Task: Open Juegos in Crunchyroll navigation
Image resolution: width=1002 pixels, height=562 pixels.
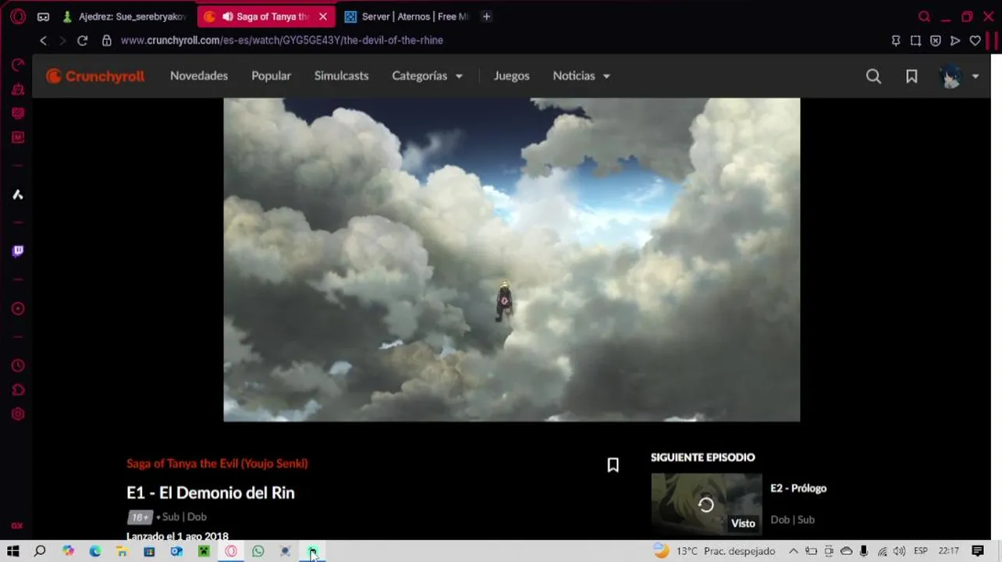Action: [x=511, y=76]
